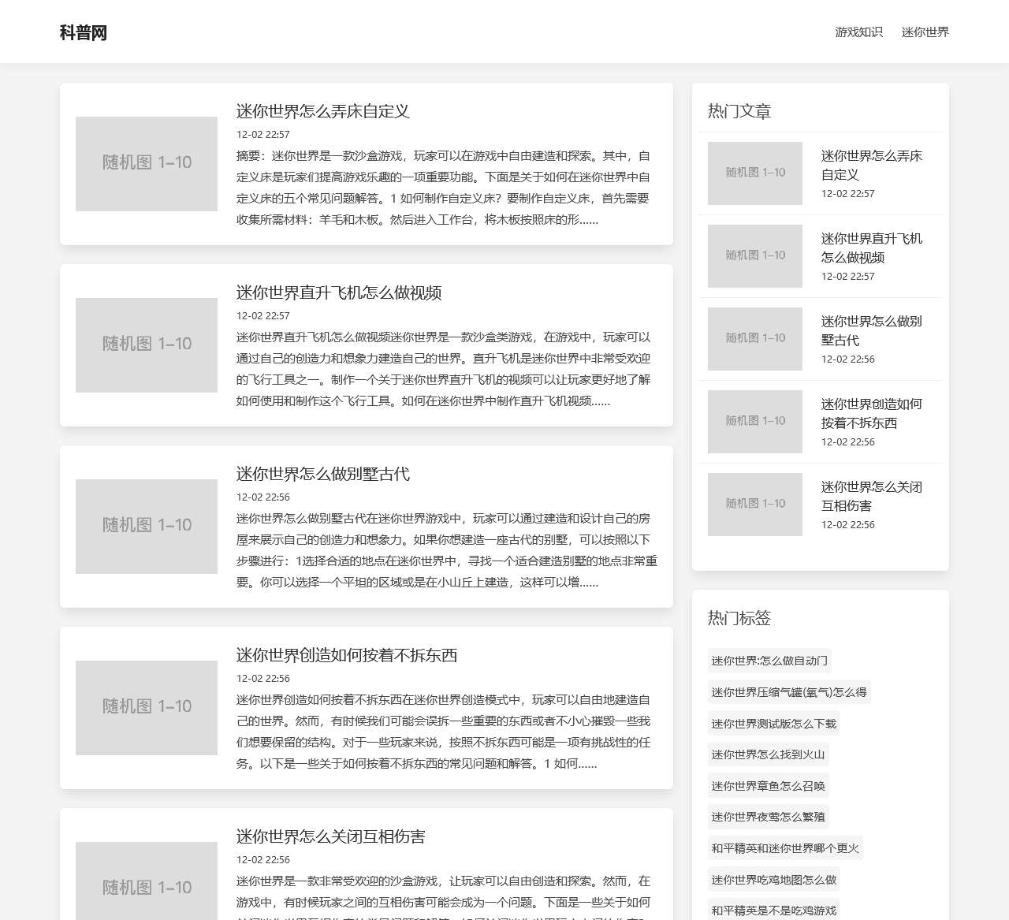Select the 迷你世界压缩气罐(氧气)怎么得 tag
1009x920 pixels.
click(x=787, y=691)
